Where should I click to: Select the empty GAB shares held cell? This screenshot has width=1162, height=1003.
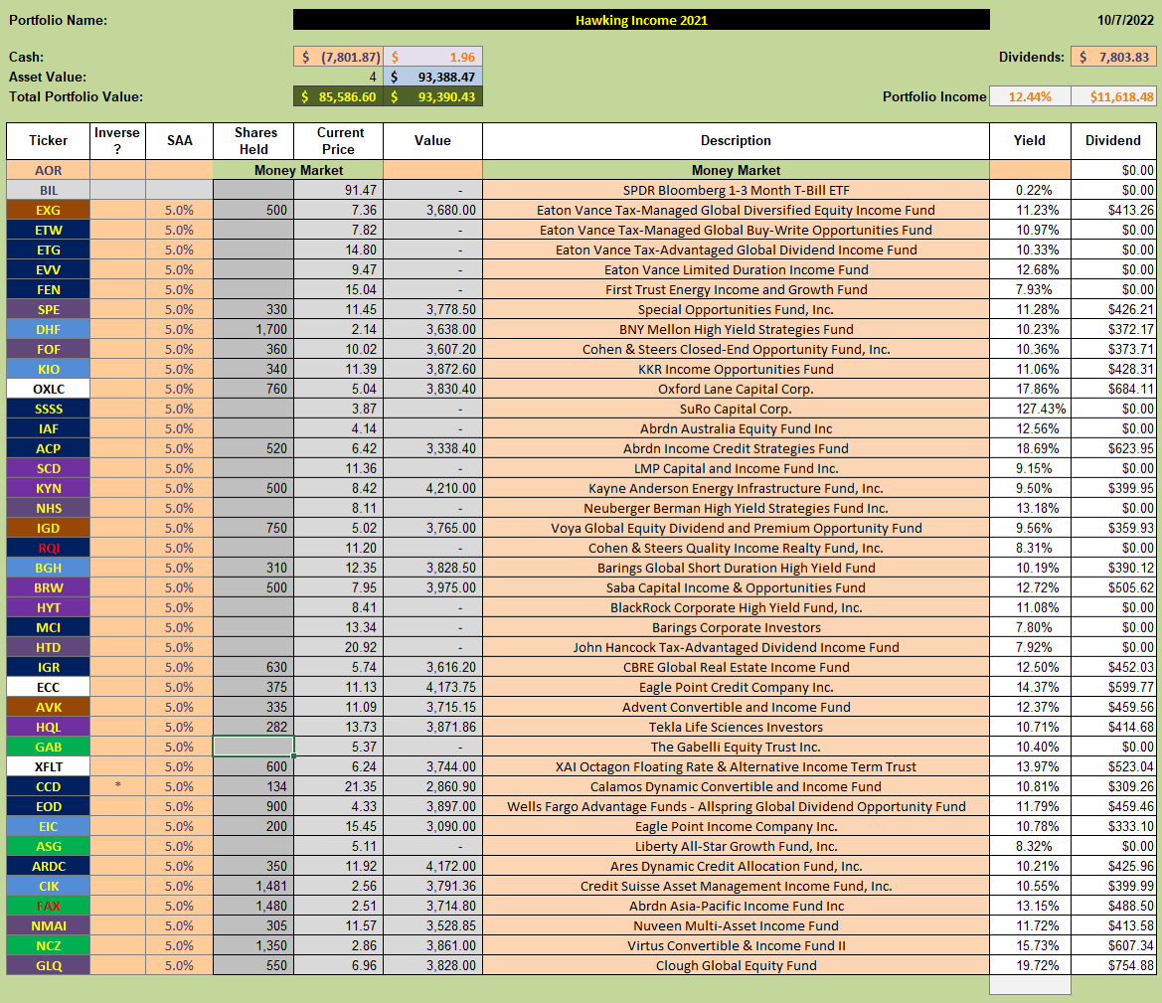[x=253, y=747]
